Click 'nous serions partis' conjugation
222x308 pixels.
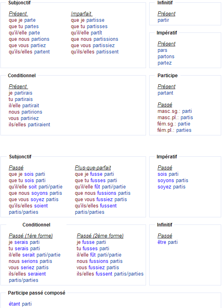click(30, 261)
